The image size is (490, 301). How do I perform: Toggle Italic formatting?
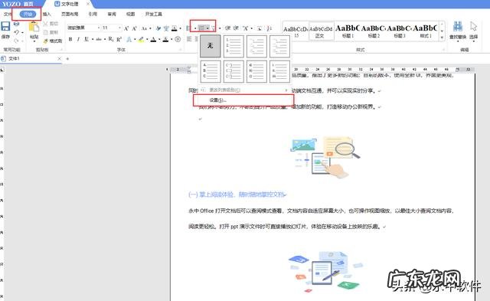[78, 39]
